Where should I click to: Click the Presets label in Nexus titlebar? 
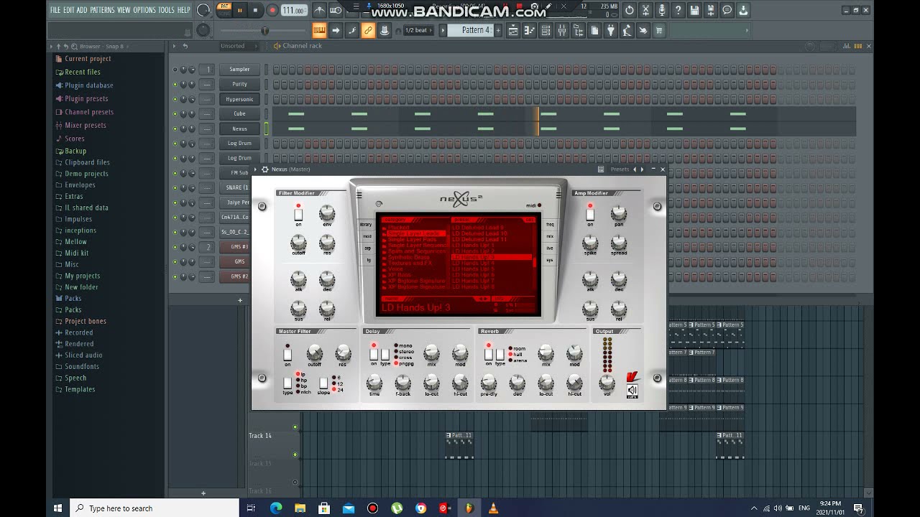coord(620,169)
